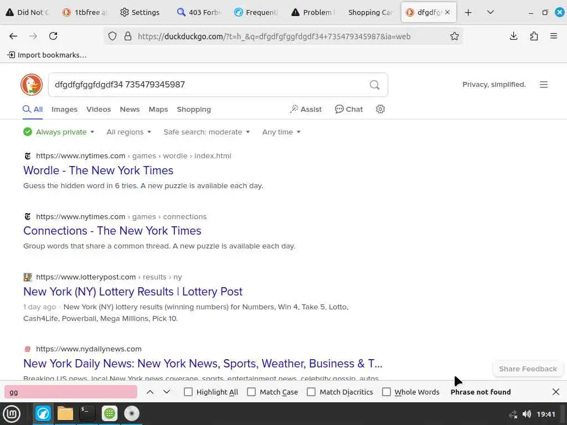
Task: Open the Any time filter dropdown
Action: pos(281,132)
